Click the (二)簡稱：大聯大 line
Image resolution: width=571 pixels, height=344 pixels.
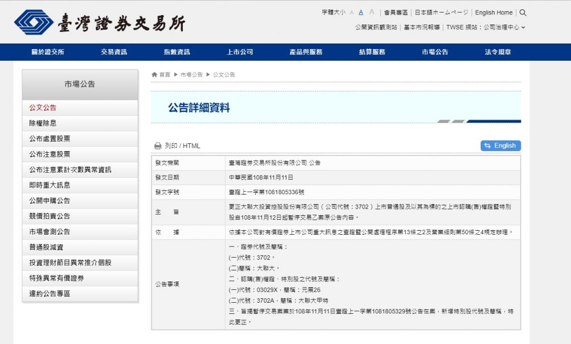pos(254,268)
